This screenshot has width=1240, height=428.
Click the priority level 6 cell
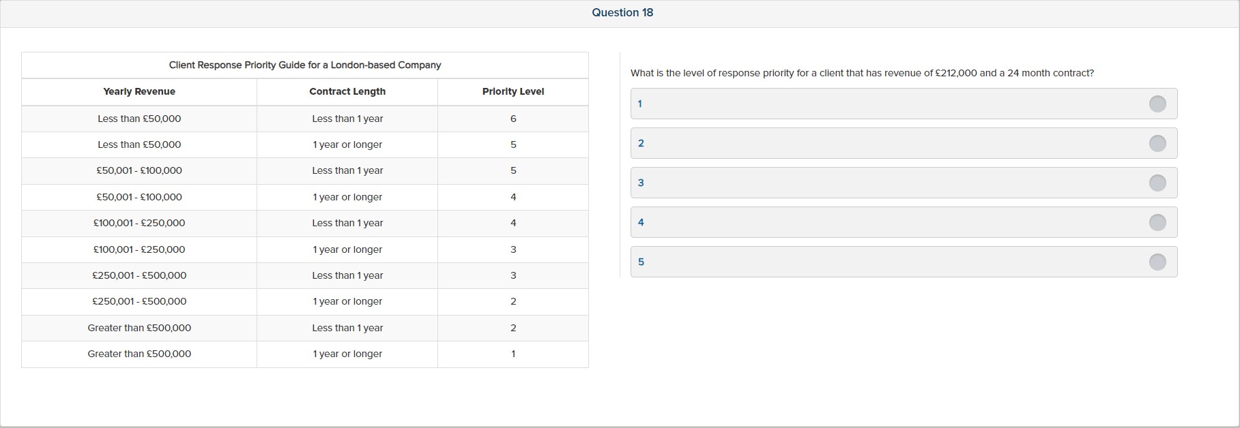(513, 119)
